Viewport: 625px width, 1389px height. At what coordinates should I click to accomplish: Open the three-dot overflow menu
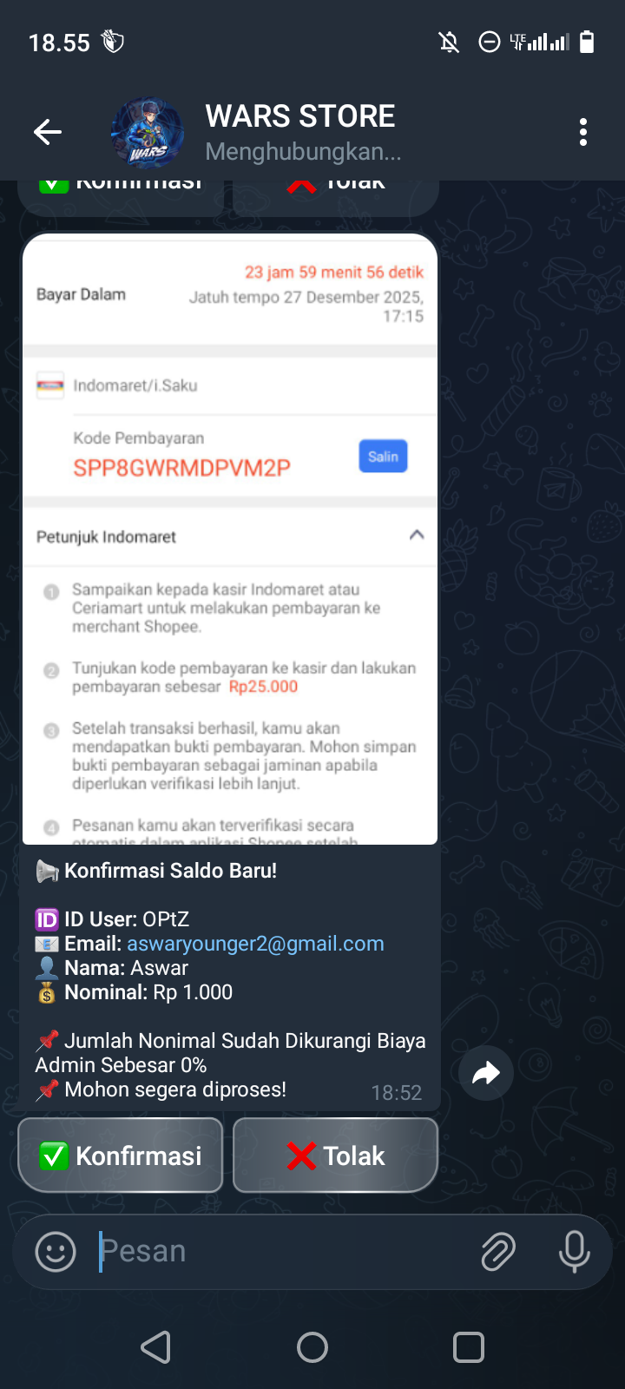583,132
